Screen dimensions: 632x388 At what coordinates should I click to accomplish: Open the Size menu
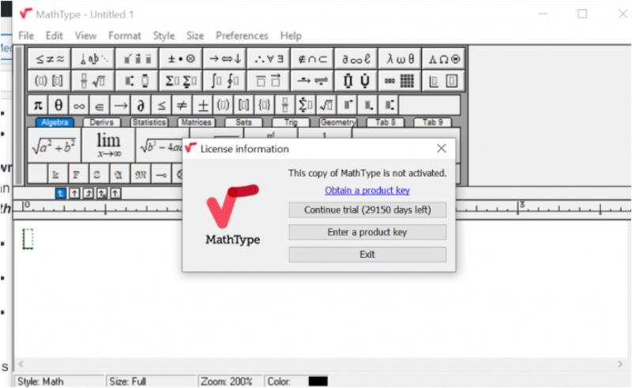[x=195, y=35]
